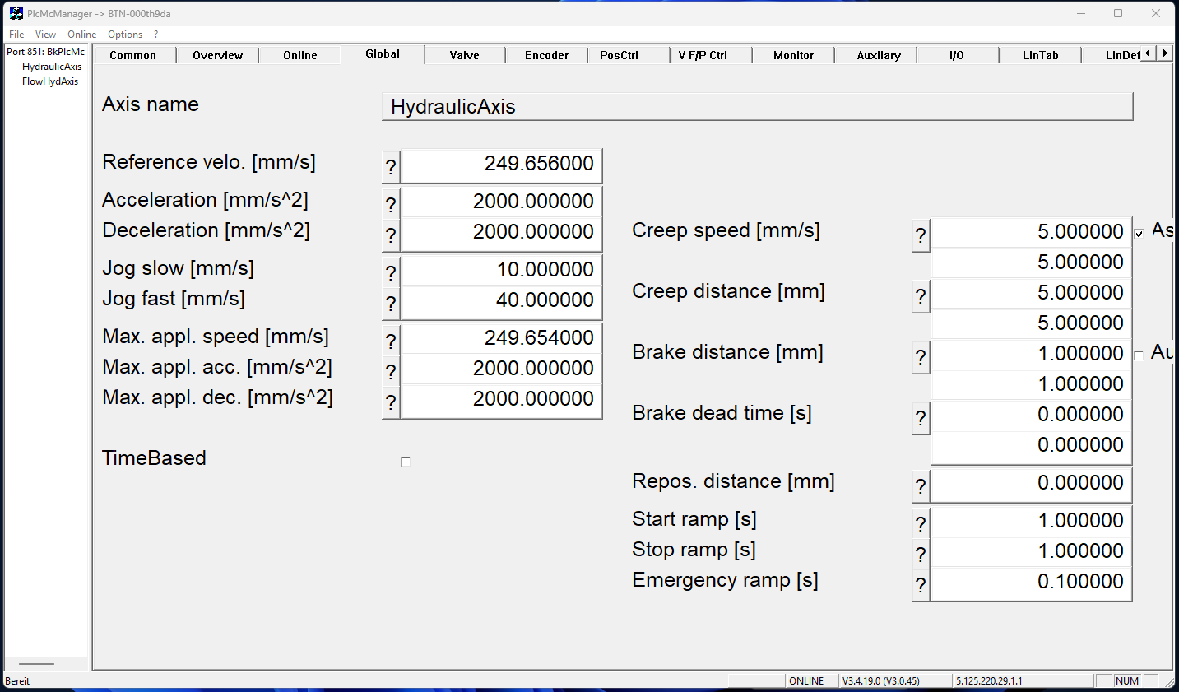Click the Max. appl. speed value 249.654000

pyautogui.click(x=501, y=338)
